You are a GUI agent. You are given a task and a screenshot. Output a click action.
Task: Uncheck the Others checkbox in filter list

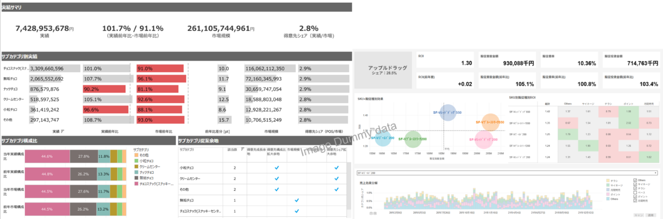click(x=635, y=180)
